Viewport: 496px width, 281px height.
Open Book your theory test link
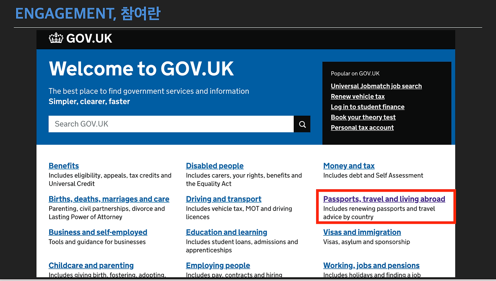(363, 117)
